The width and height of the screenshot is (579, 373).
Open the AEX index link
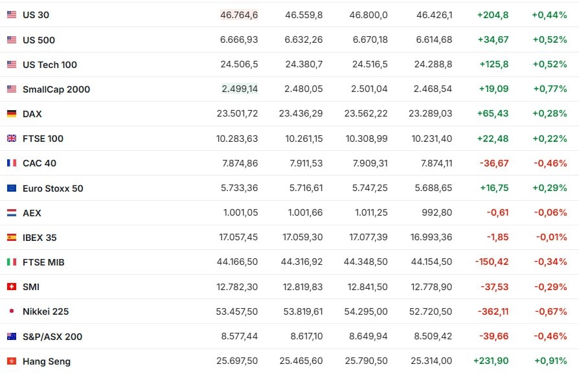(32, 213)
